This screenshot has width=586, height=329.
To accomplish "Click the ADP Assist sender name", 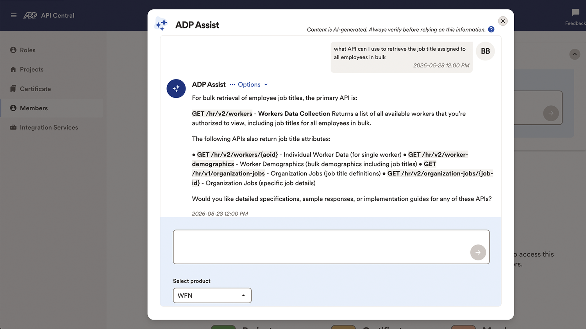I will click(209, 85).
